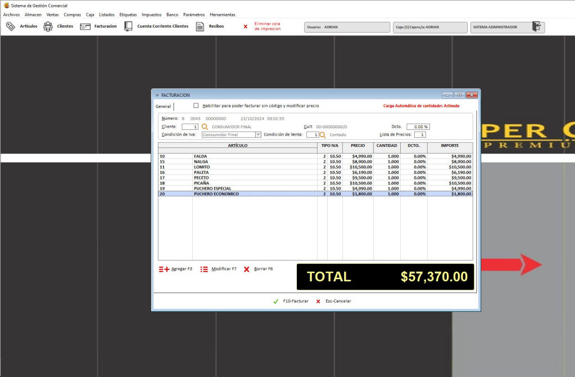575x377 pixels.
Task: Click the magnifier next to Condición de Venta
Action: (322, 134)
